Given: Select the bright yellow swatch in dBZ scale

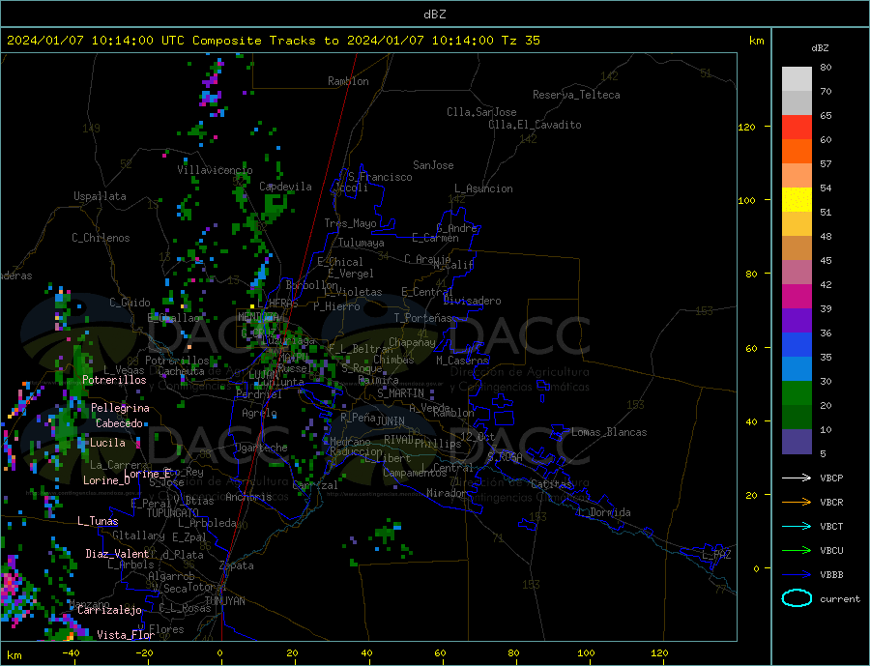Looking at the screenshot, I should pyautogui.click(x=797, y=200).
